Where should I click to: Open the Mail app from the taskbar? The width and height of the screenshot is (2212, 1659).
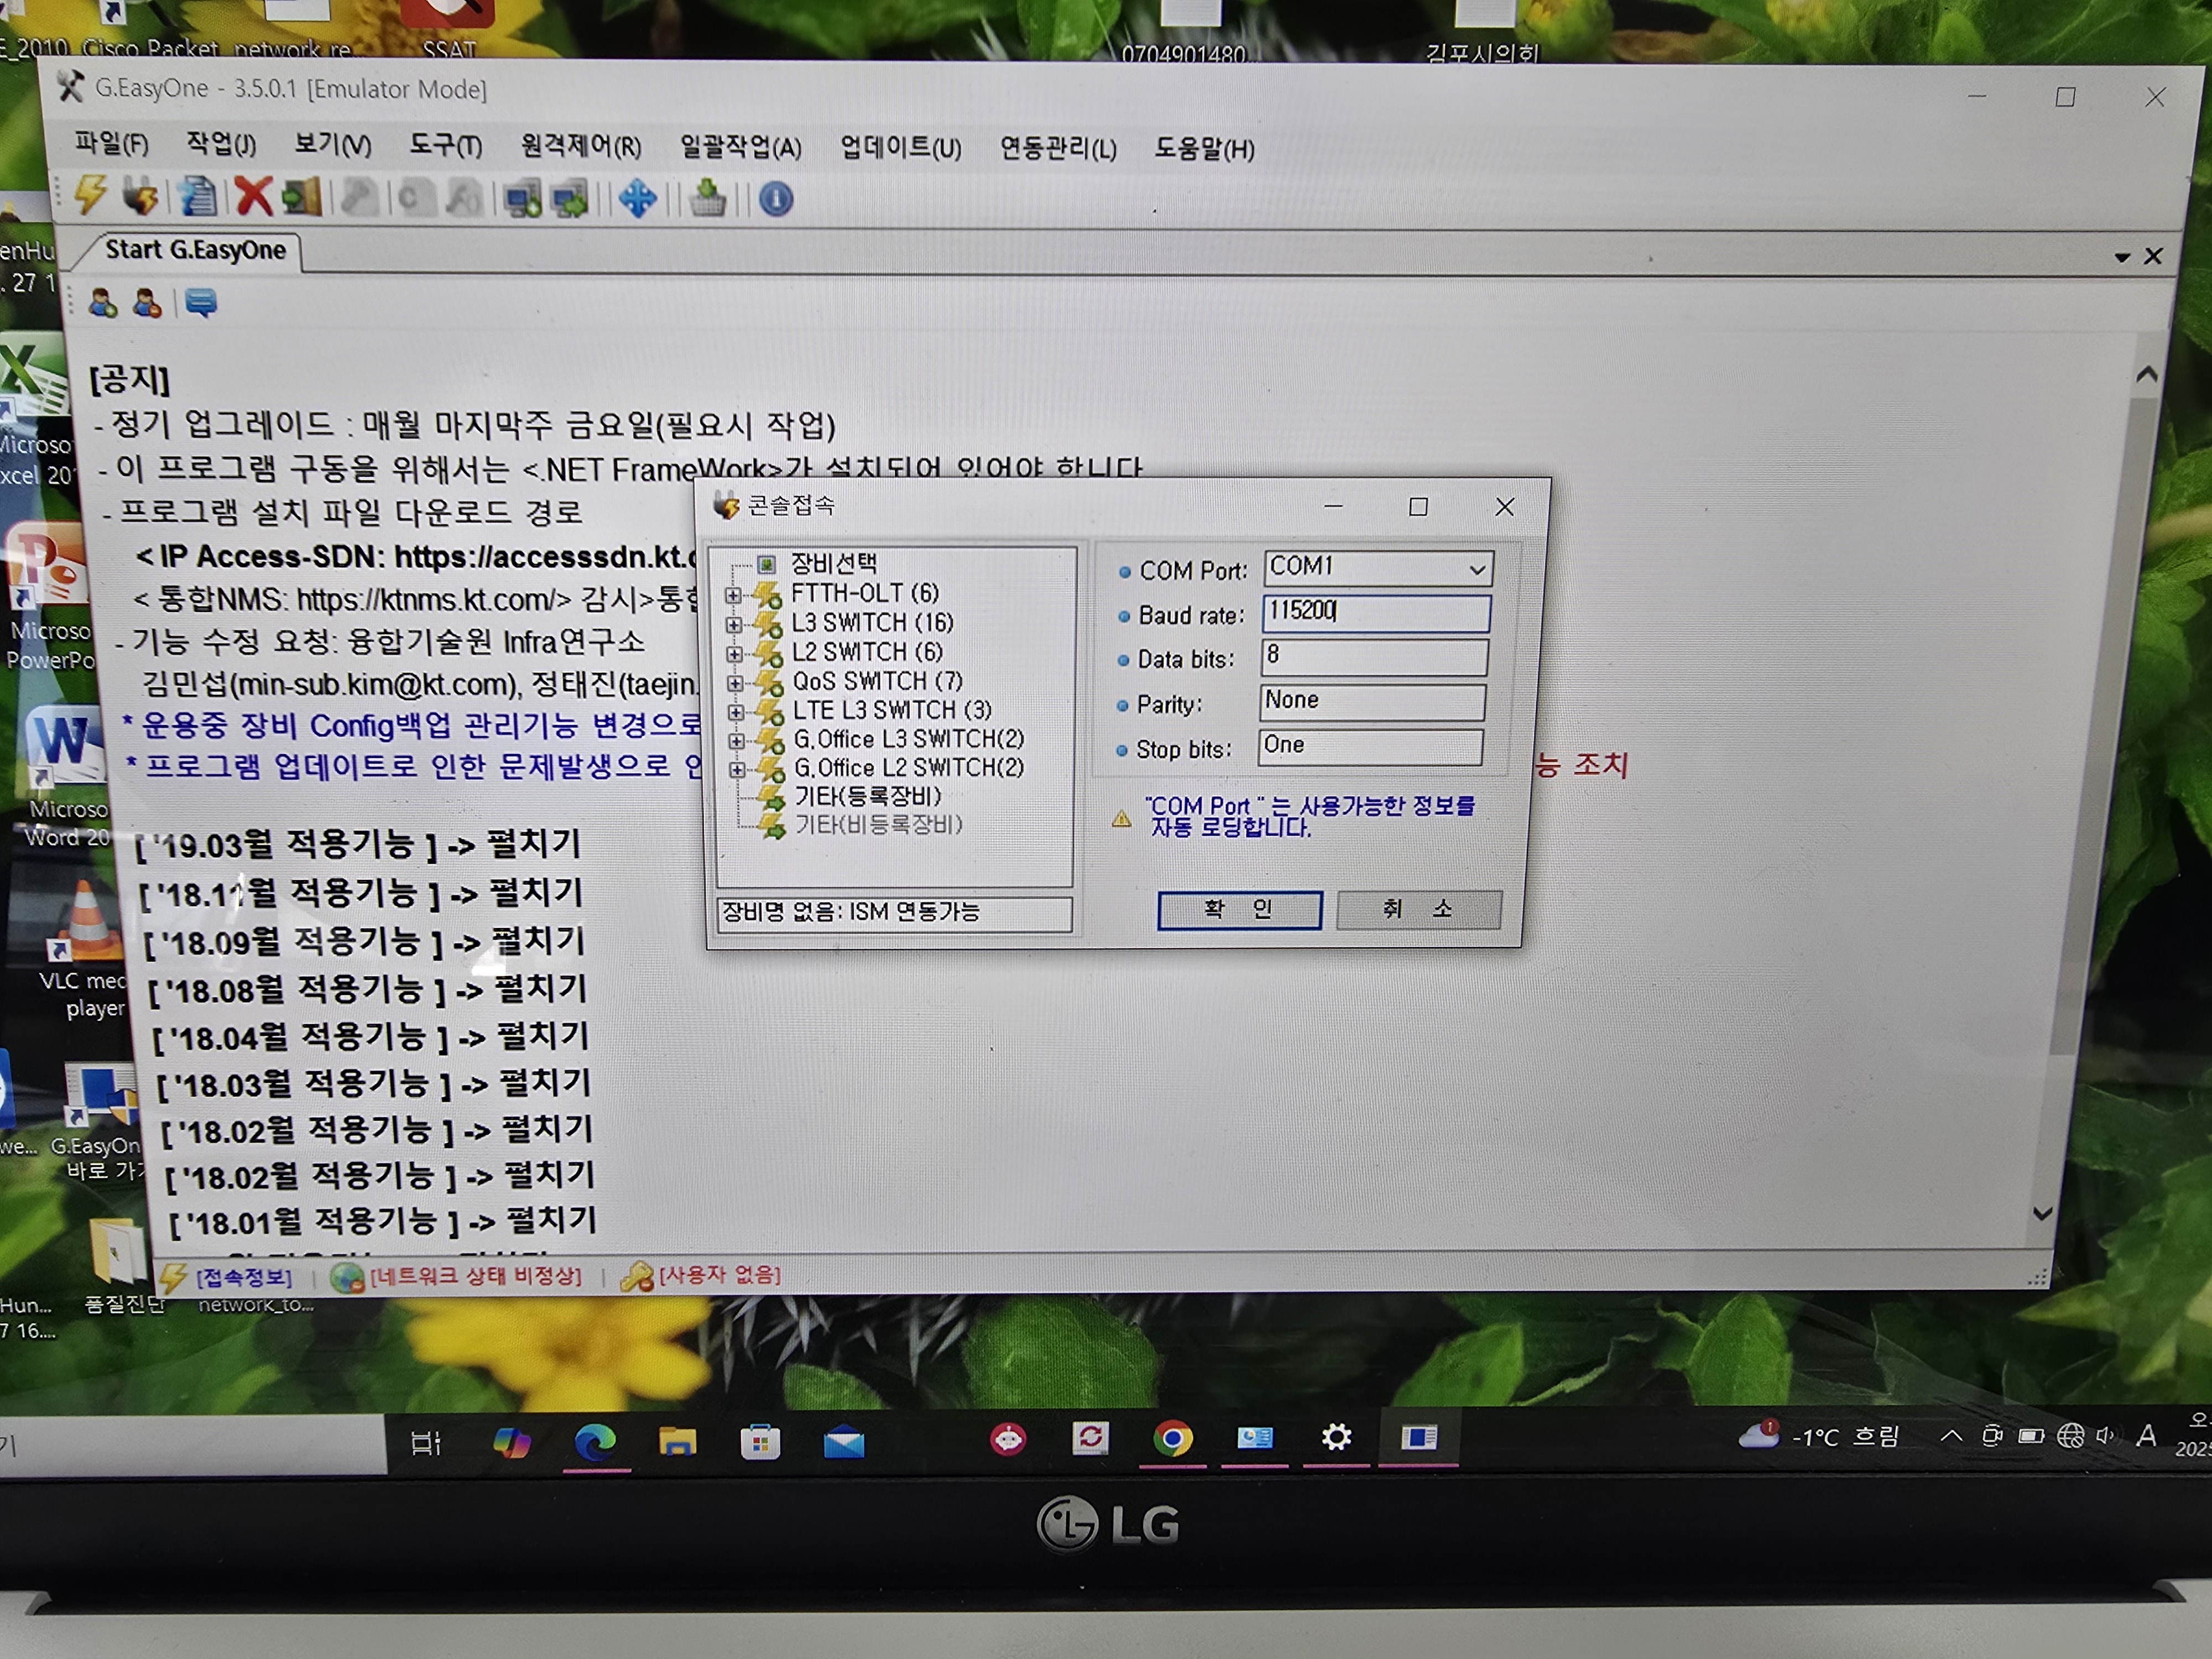(x=844, y=1442)
